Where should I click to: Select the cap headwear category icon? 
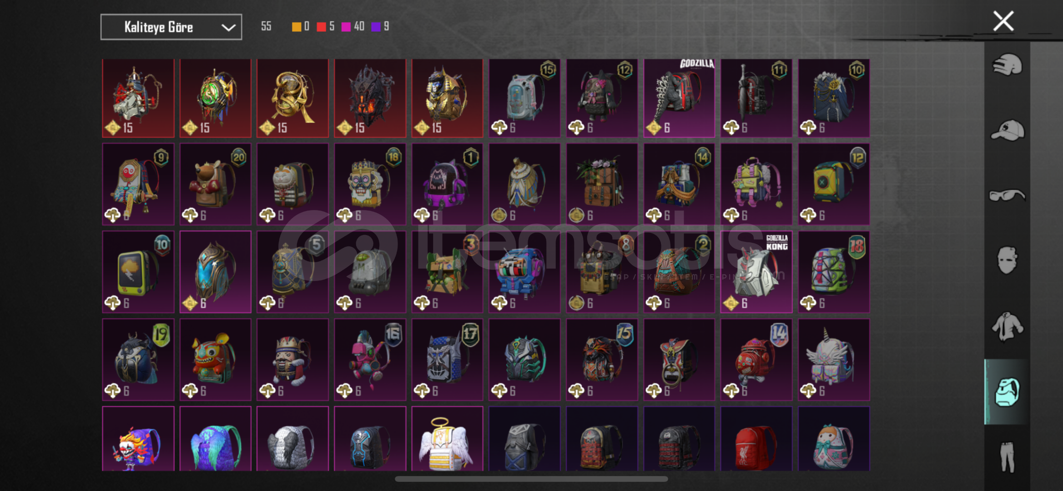[x=1007, y=130]
